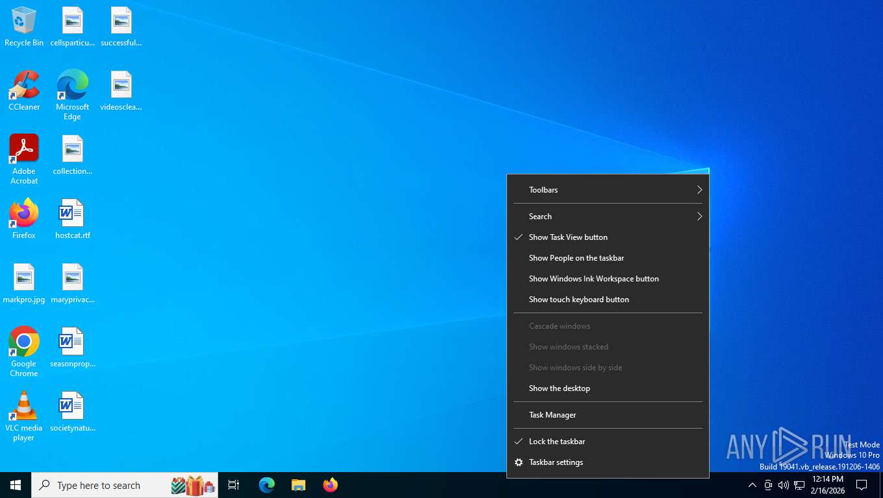Click the taskbar clock showing 12:14 PM
The width and height of the screenshot is (883, 498).
click(827, 485)
